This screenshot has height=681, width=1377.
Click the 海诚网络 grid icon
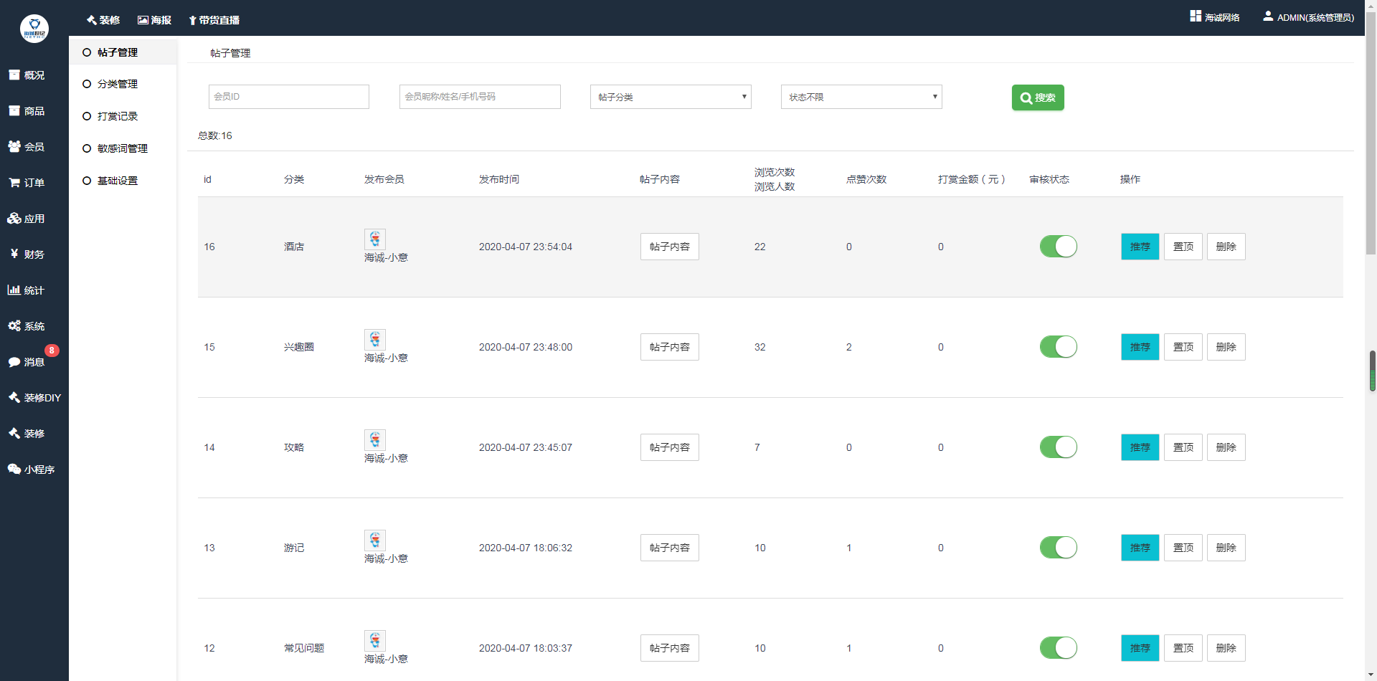click(x=1196, y=16)
